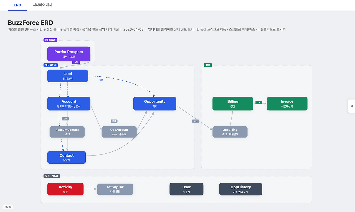Select the User 사용자 entity
355x212 pixels.
click(x=186, y=189)
